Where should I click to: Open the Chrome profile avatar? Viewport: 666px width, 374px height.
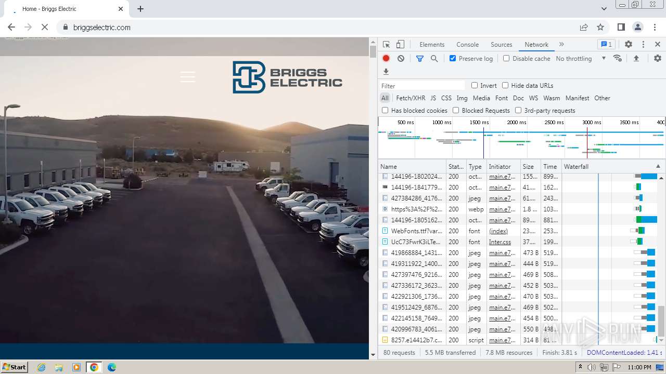(x=638, y=27)
